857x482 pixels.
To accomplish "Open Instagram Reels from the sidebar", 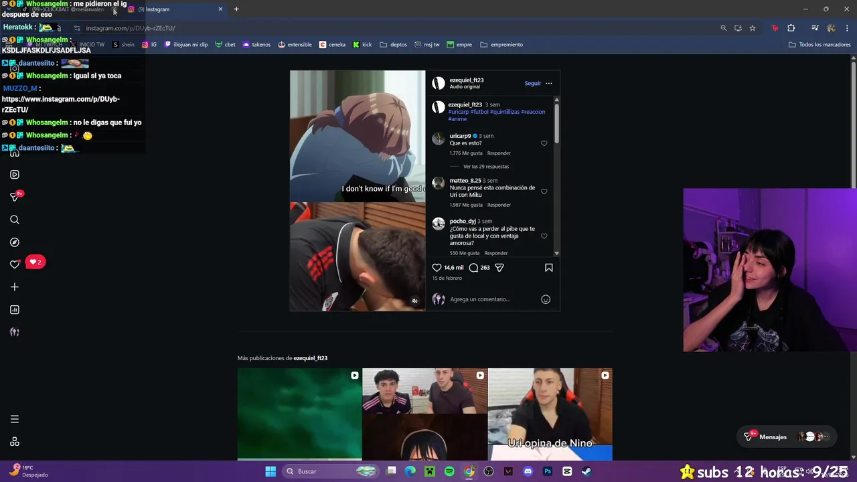I will click(x=15, y=175).
